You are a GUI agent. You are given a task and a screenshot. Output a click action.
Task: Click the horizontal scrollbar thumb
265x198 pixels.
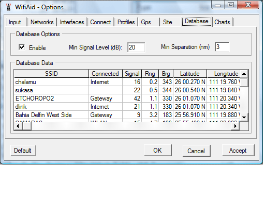27,126
